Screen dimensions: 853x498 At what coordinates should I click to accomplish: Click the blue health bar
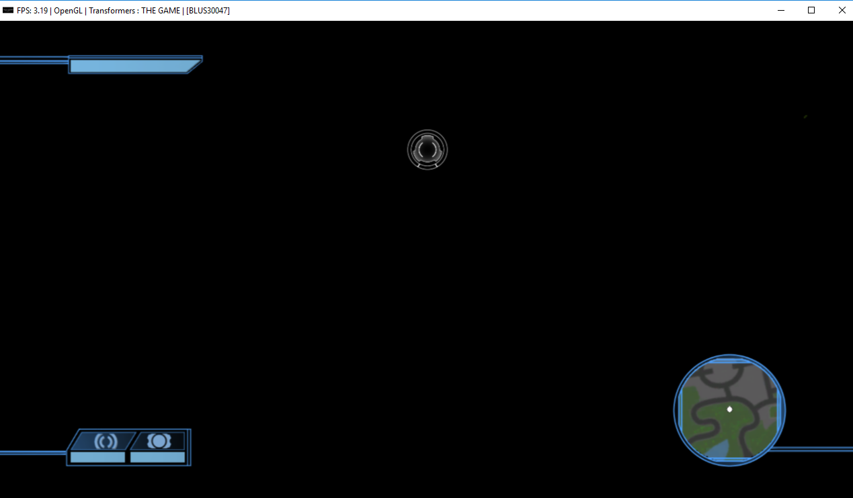coord(135,66)
